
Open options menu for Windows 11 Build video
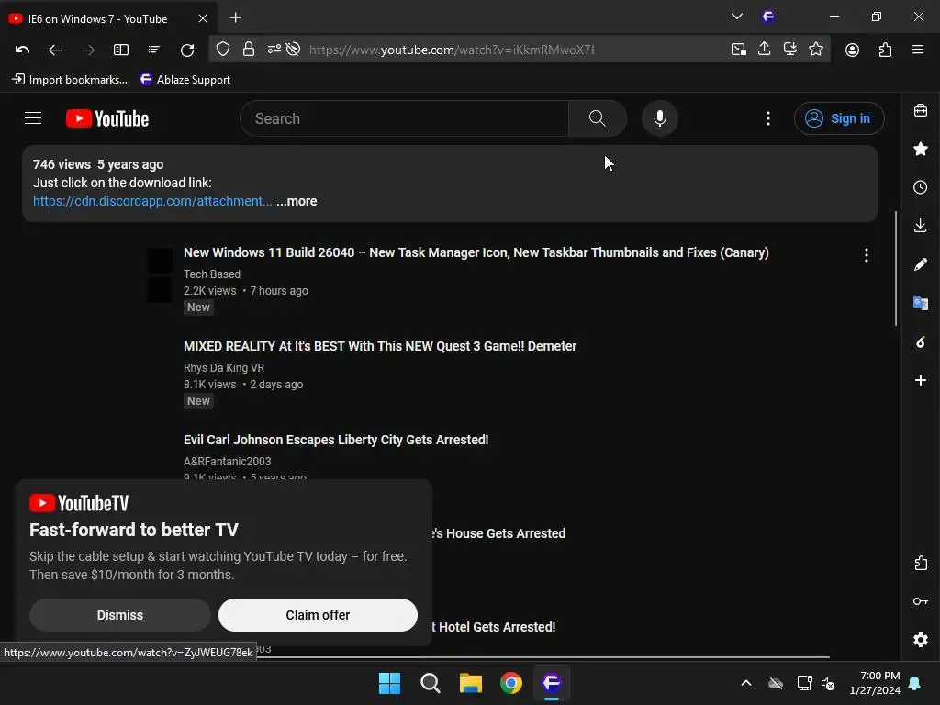(867, 255)
